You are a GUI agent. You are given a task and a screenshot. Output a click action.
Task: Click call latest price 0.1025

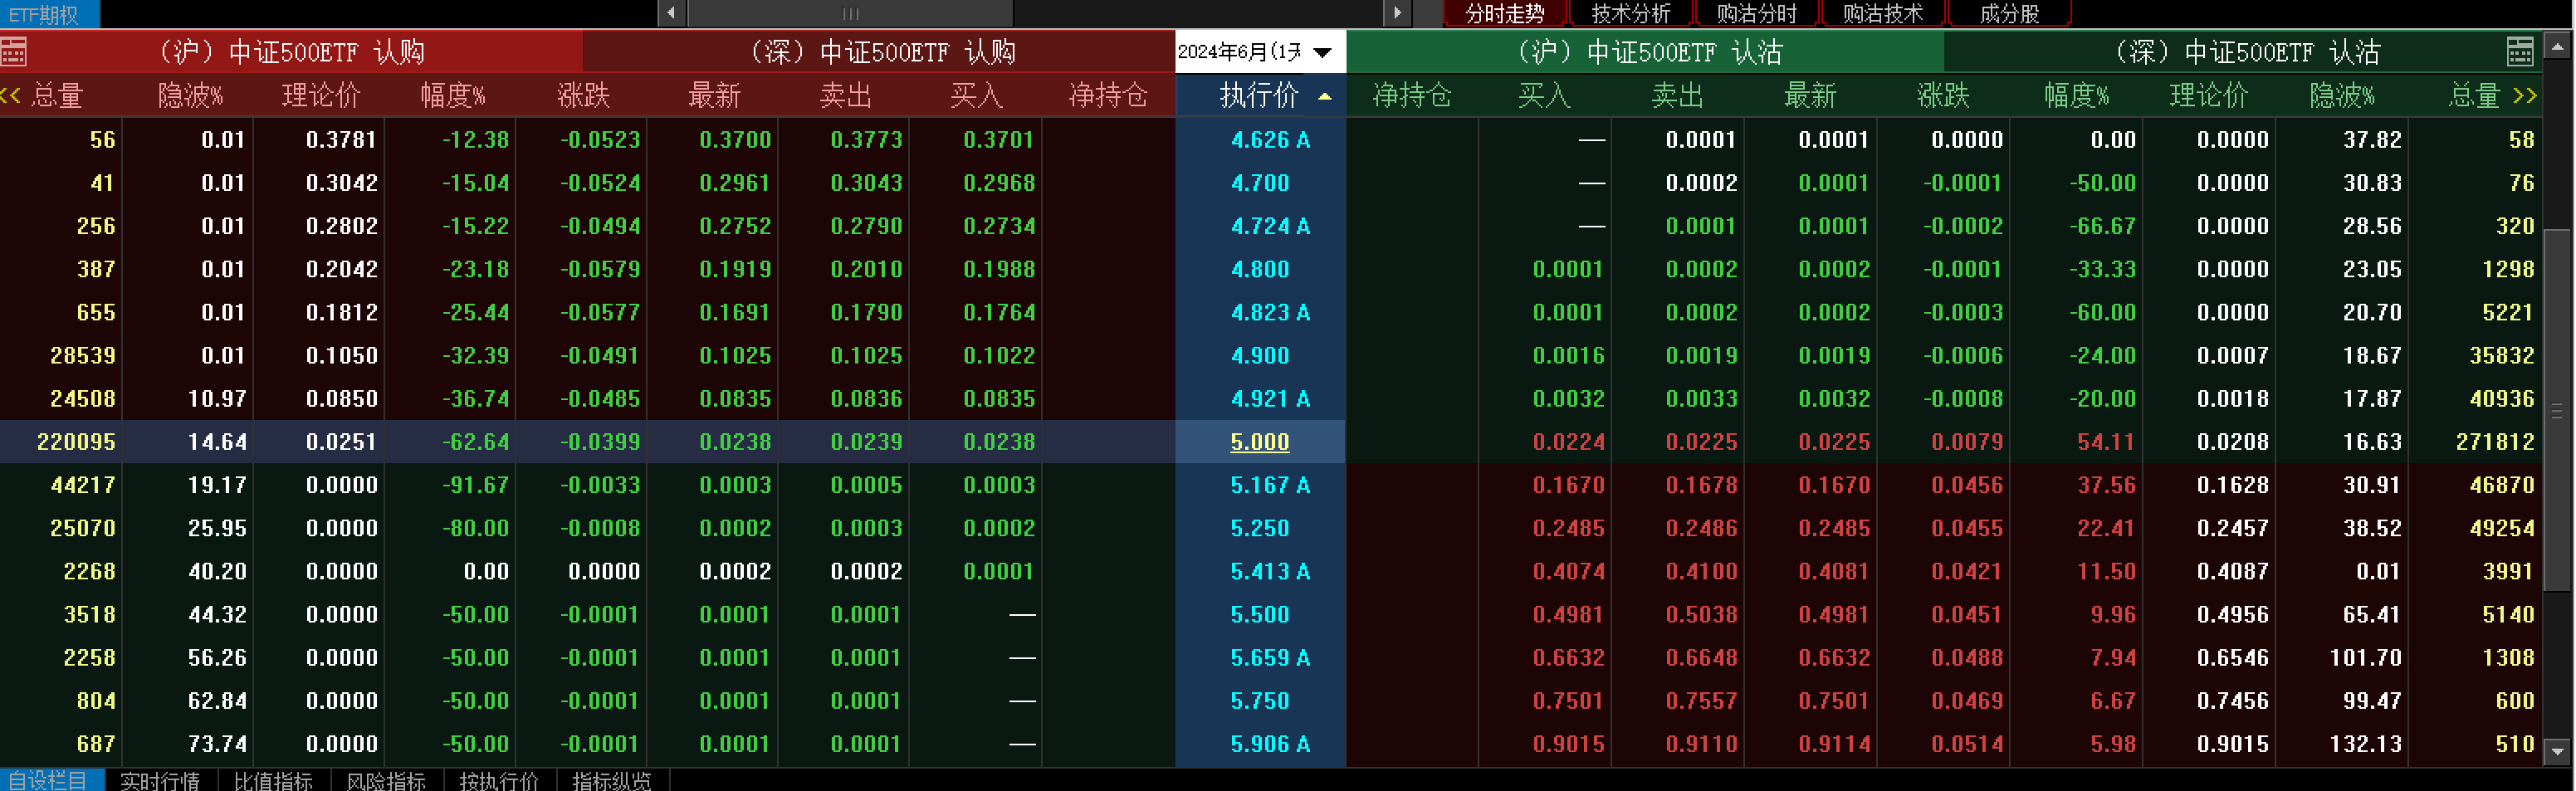click(x=735, y=356)
